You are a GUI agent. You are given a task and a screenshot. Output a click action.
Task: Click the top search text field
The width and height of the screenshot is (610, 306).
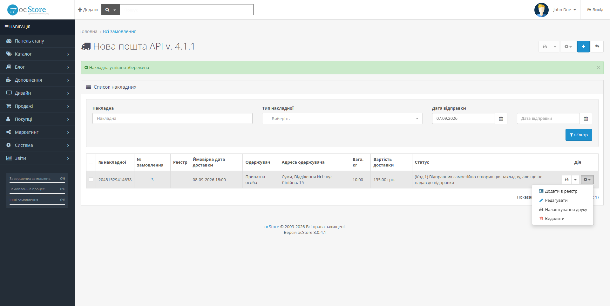tap(186, 10)
